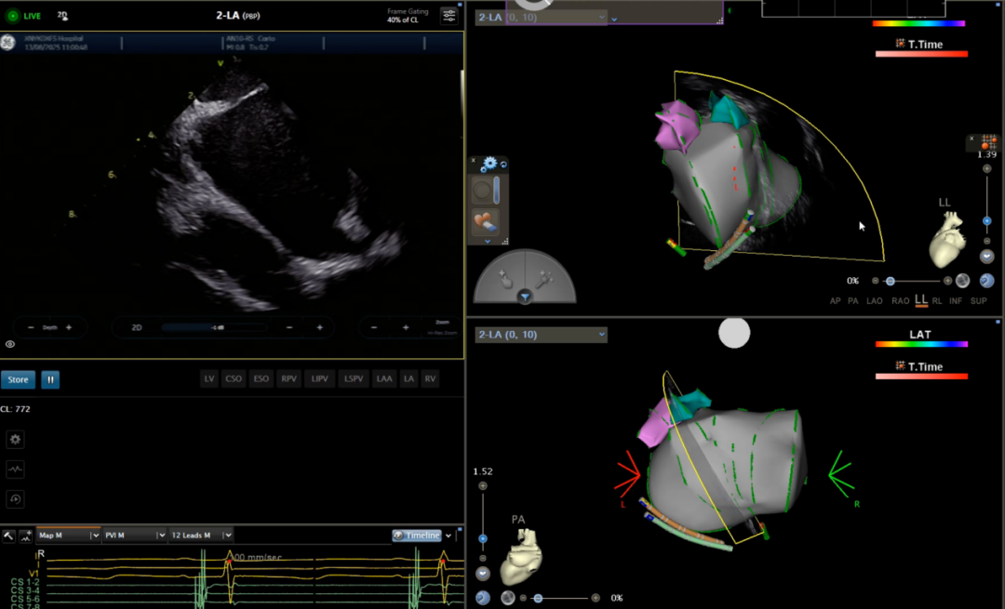
Task: Click the LL heart orientation icon
Action: click(947, 240)
